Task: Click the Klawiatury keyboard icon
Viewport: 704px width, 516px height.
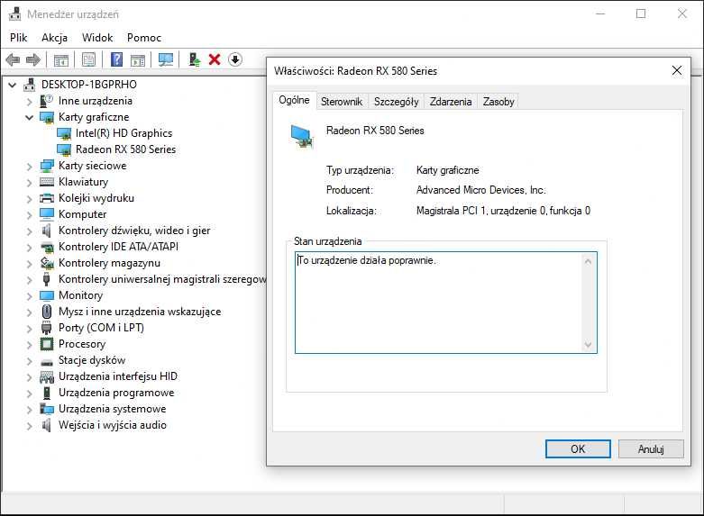Action: pyautogui.click(x=46, y=182)
